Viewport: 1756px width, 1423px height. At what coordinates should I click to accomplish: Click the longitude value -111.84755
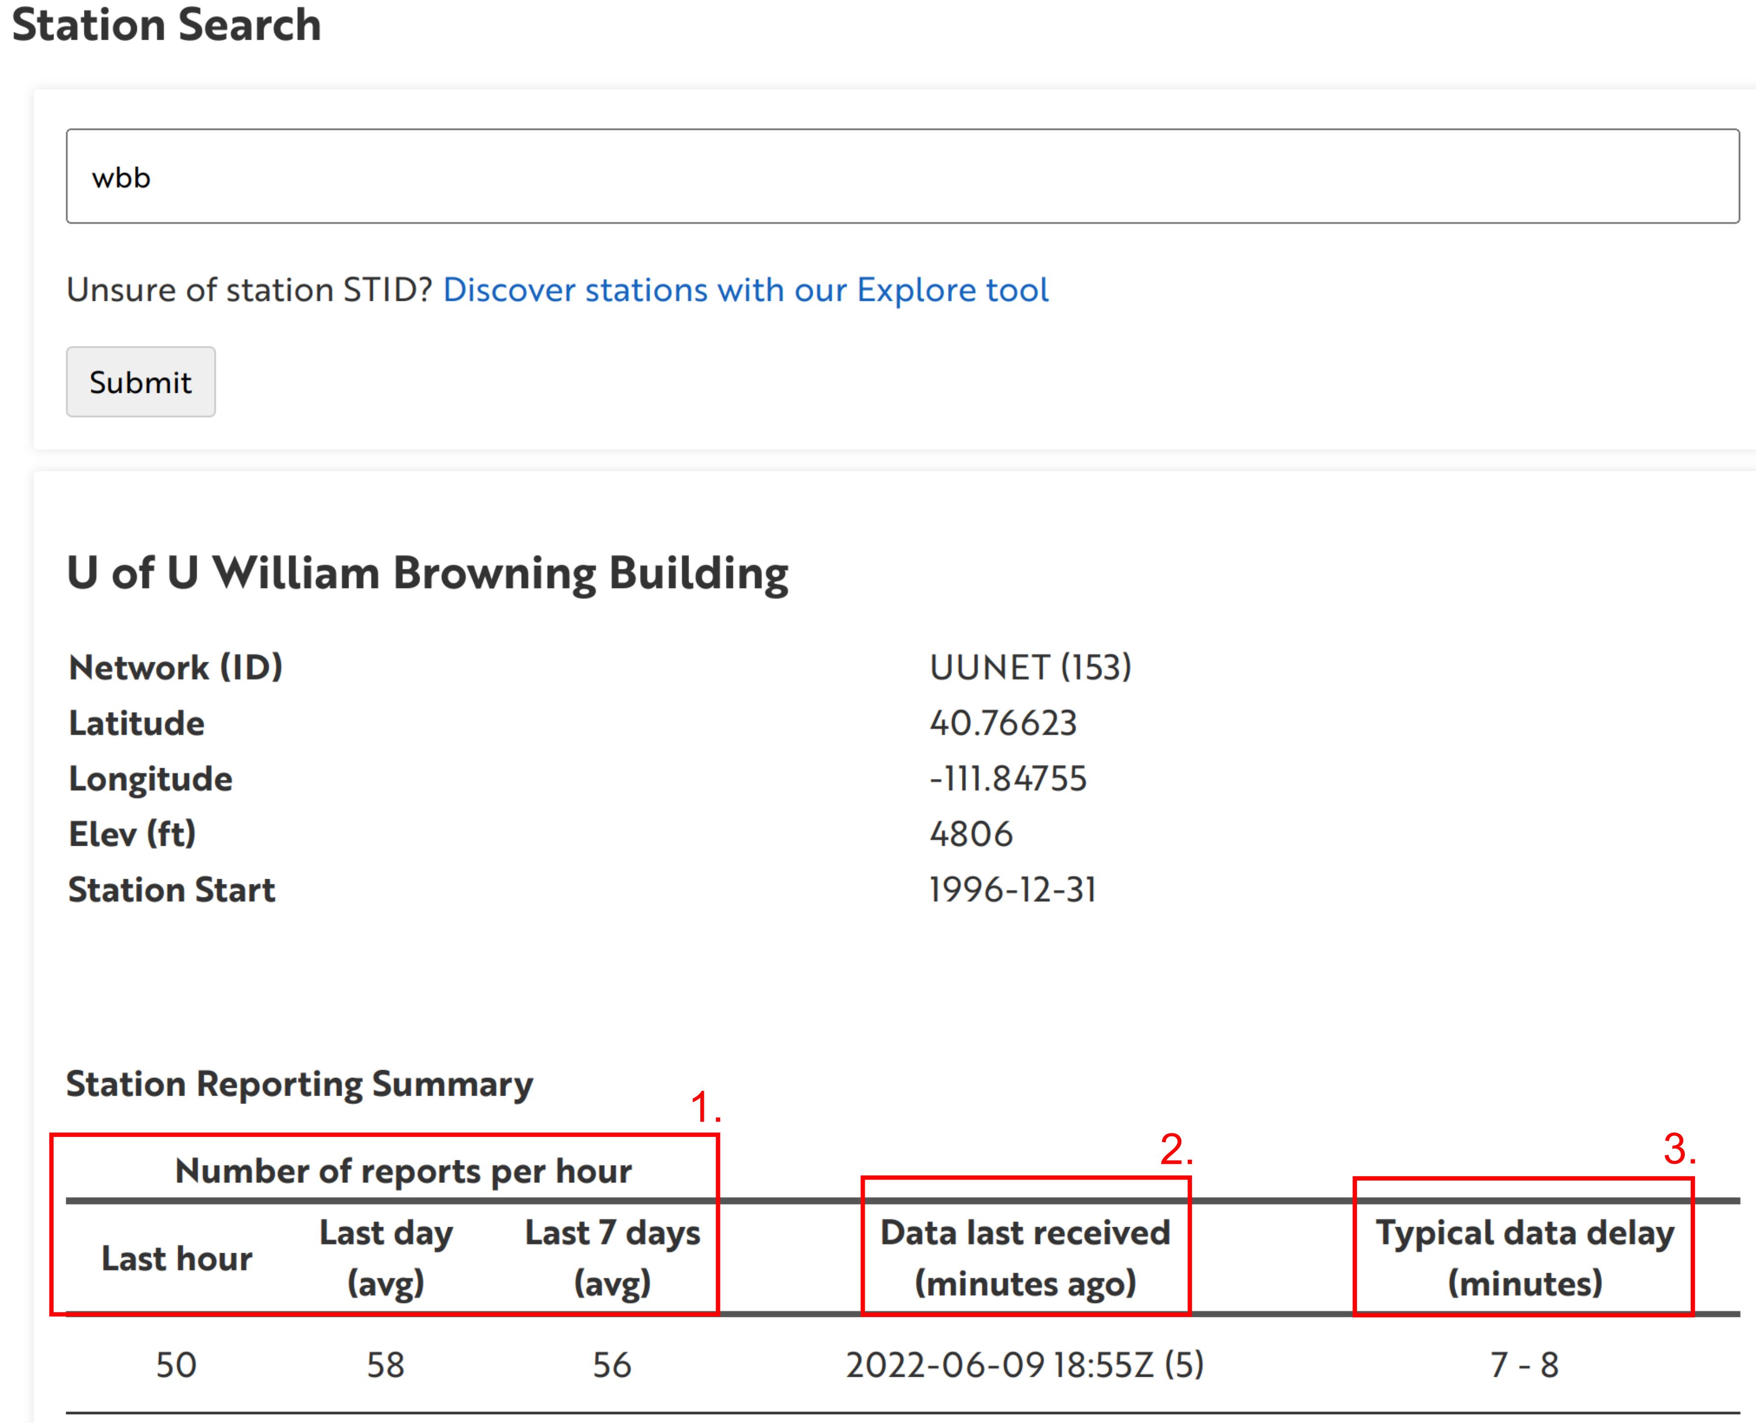coord(1008,779)
